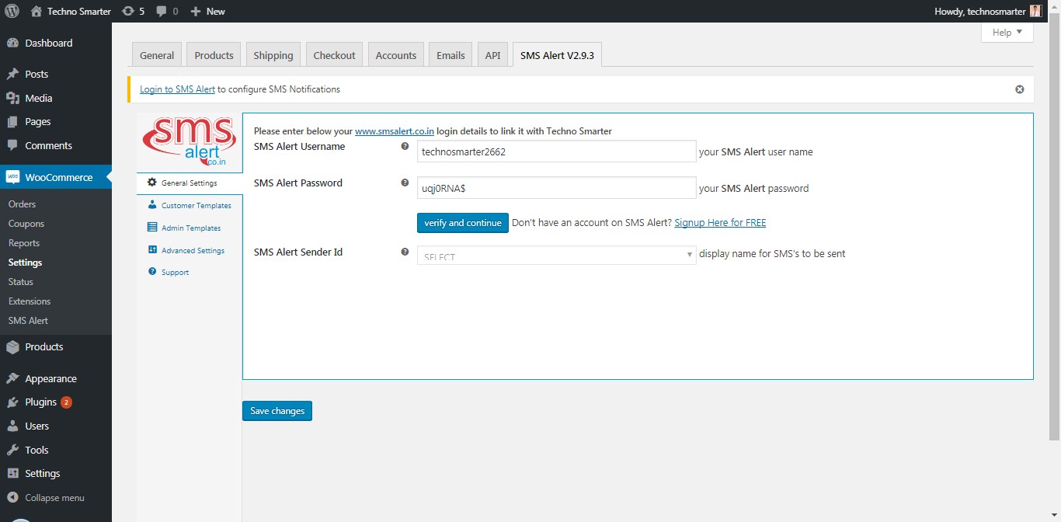Click the help icon beside SMS Alert Sender Id
Viewport: 1061px width, 522px height.
point(404,251)
